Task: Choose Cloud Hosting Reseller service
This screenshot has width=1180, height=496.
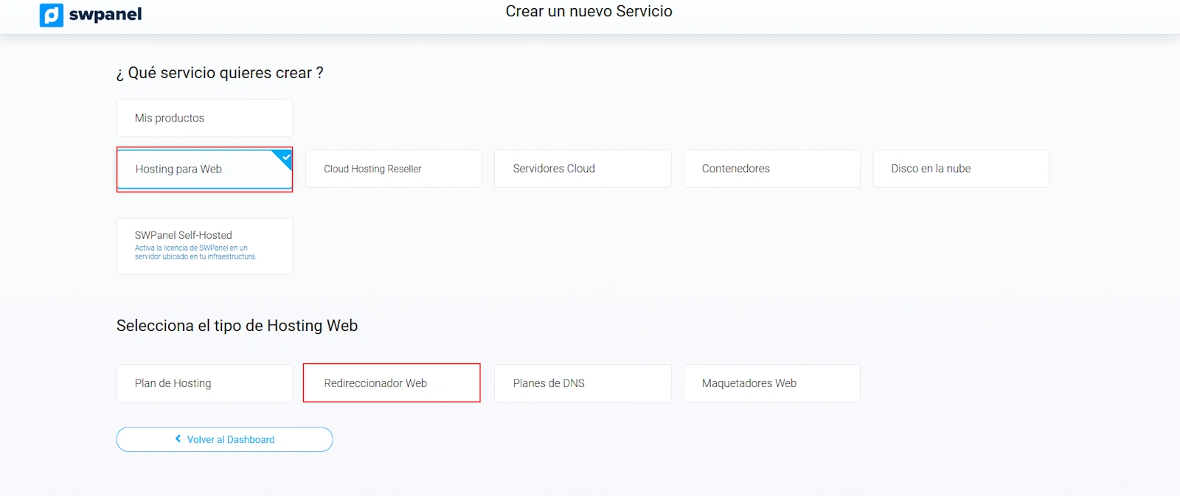Action: (393, 169)
